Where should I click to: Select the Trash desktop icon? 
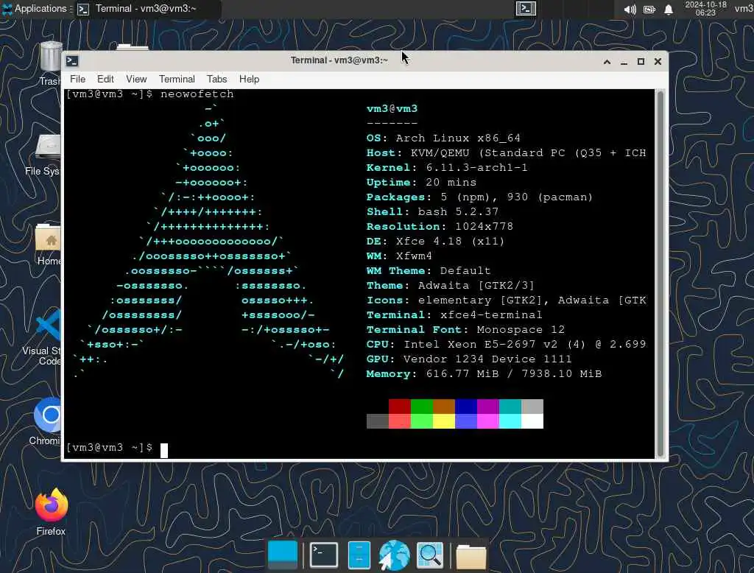tap(51, 64)
